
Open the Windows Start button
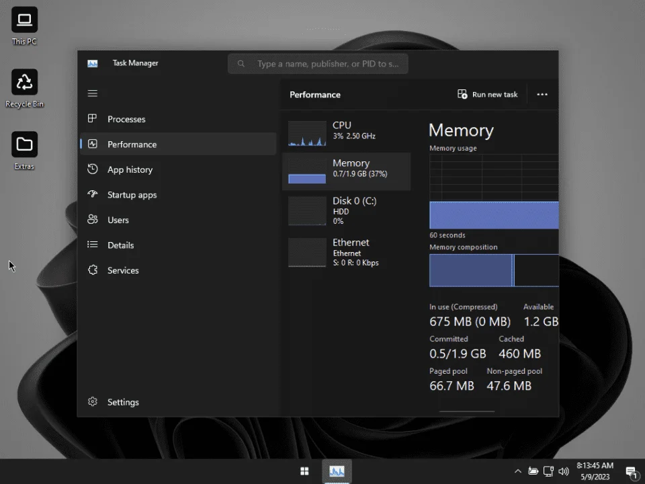click(x=304, y=471)
